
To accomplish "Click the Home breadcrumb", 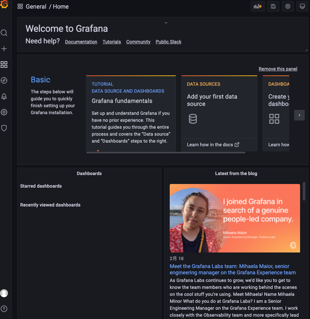I will tap(61, 7).
